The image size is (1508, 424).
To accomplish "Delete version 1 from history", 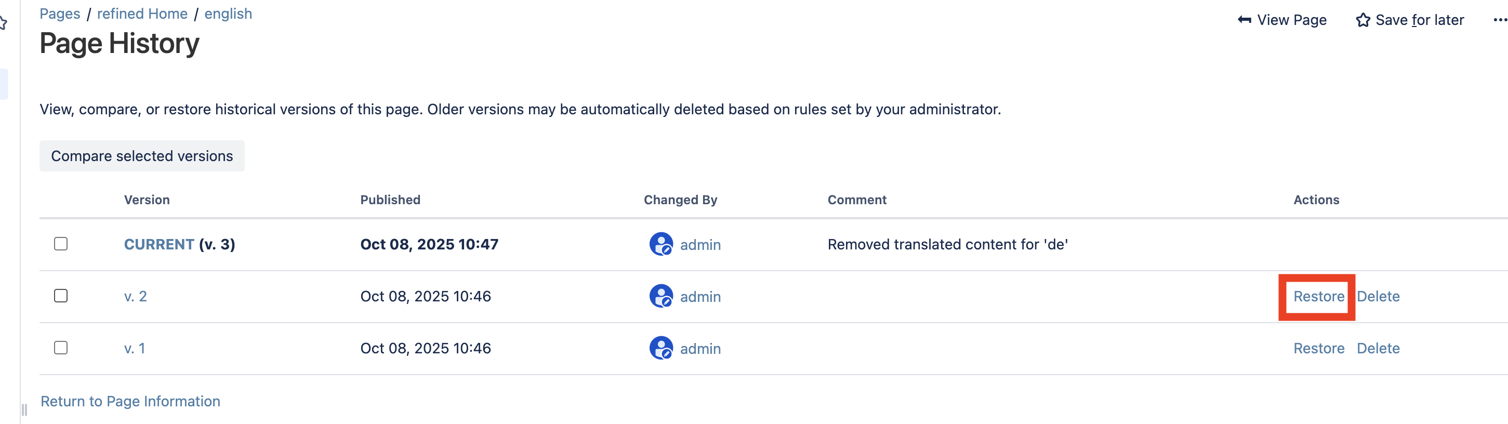I will pos(1378,349).
